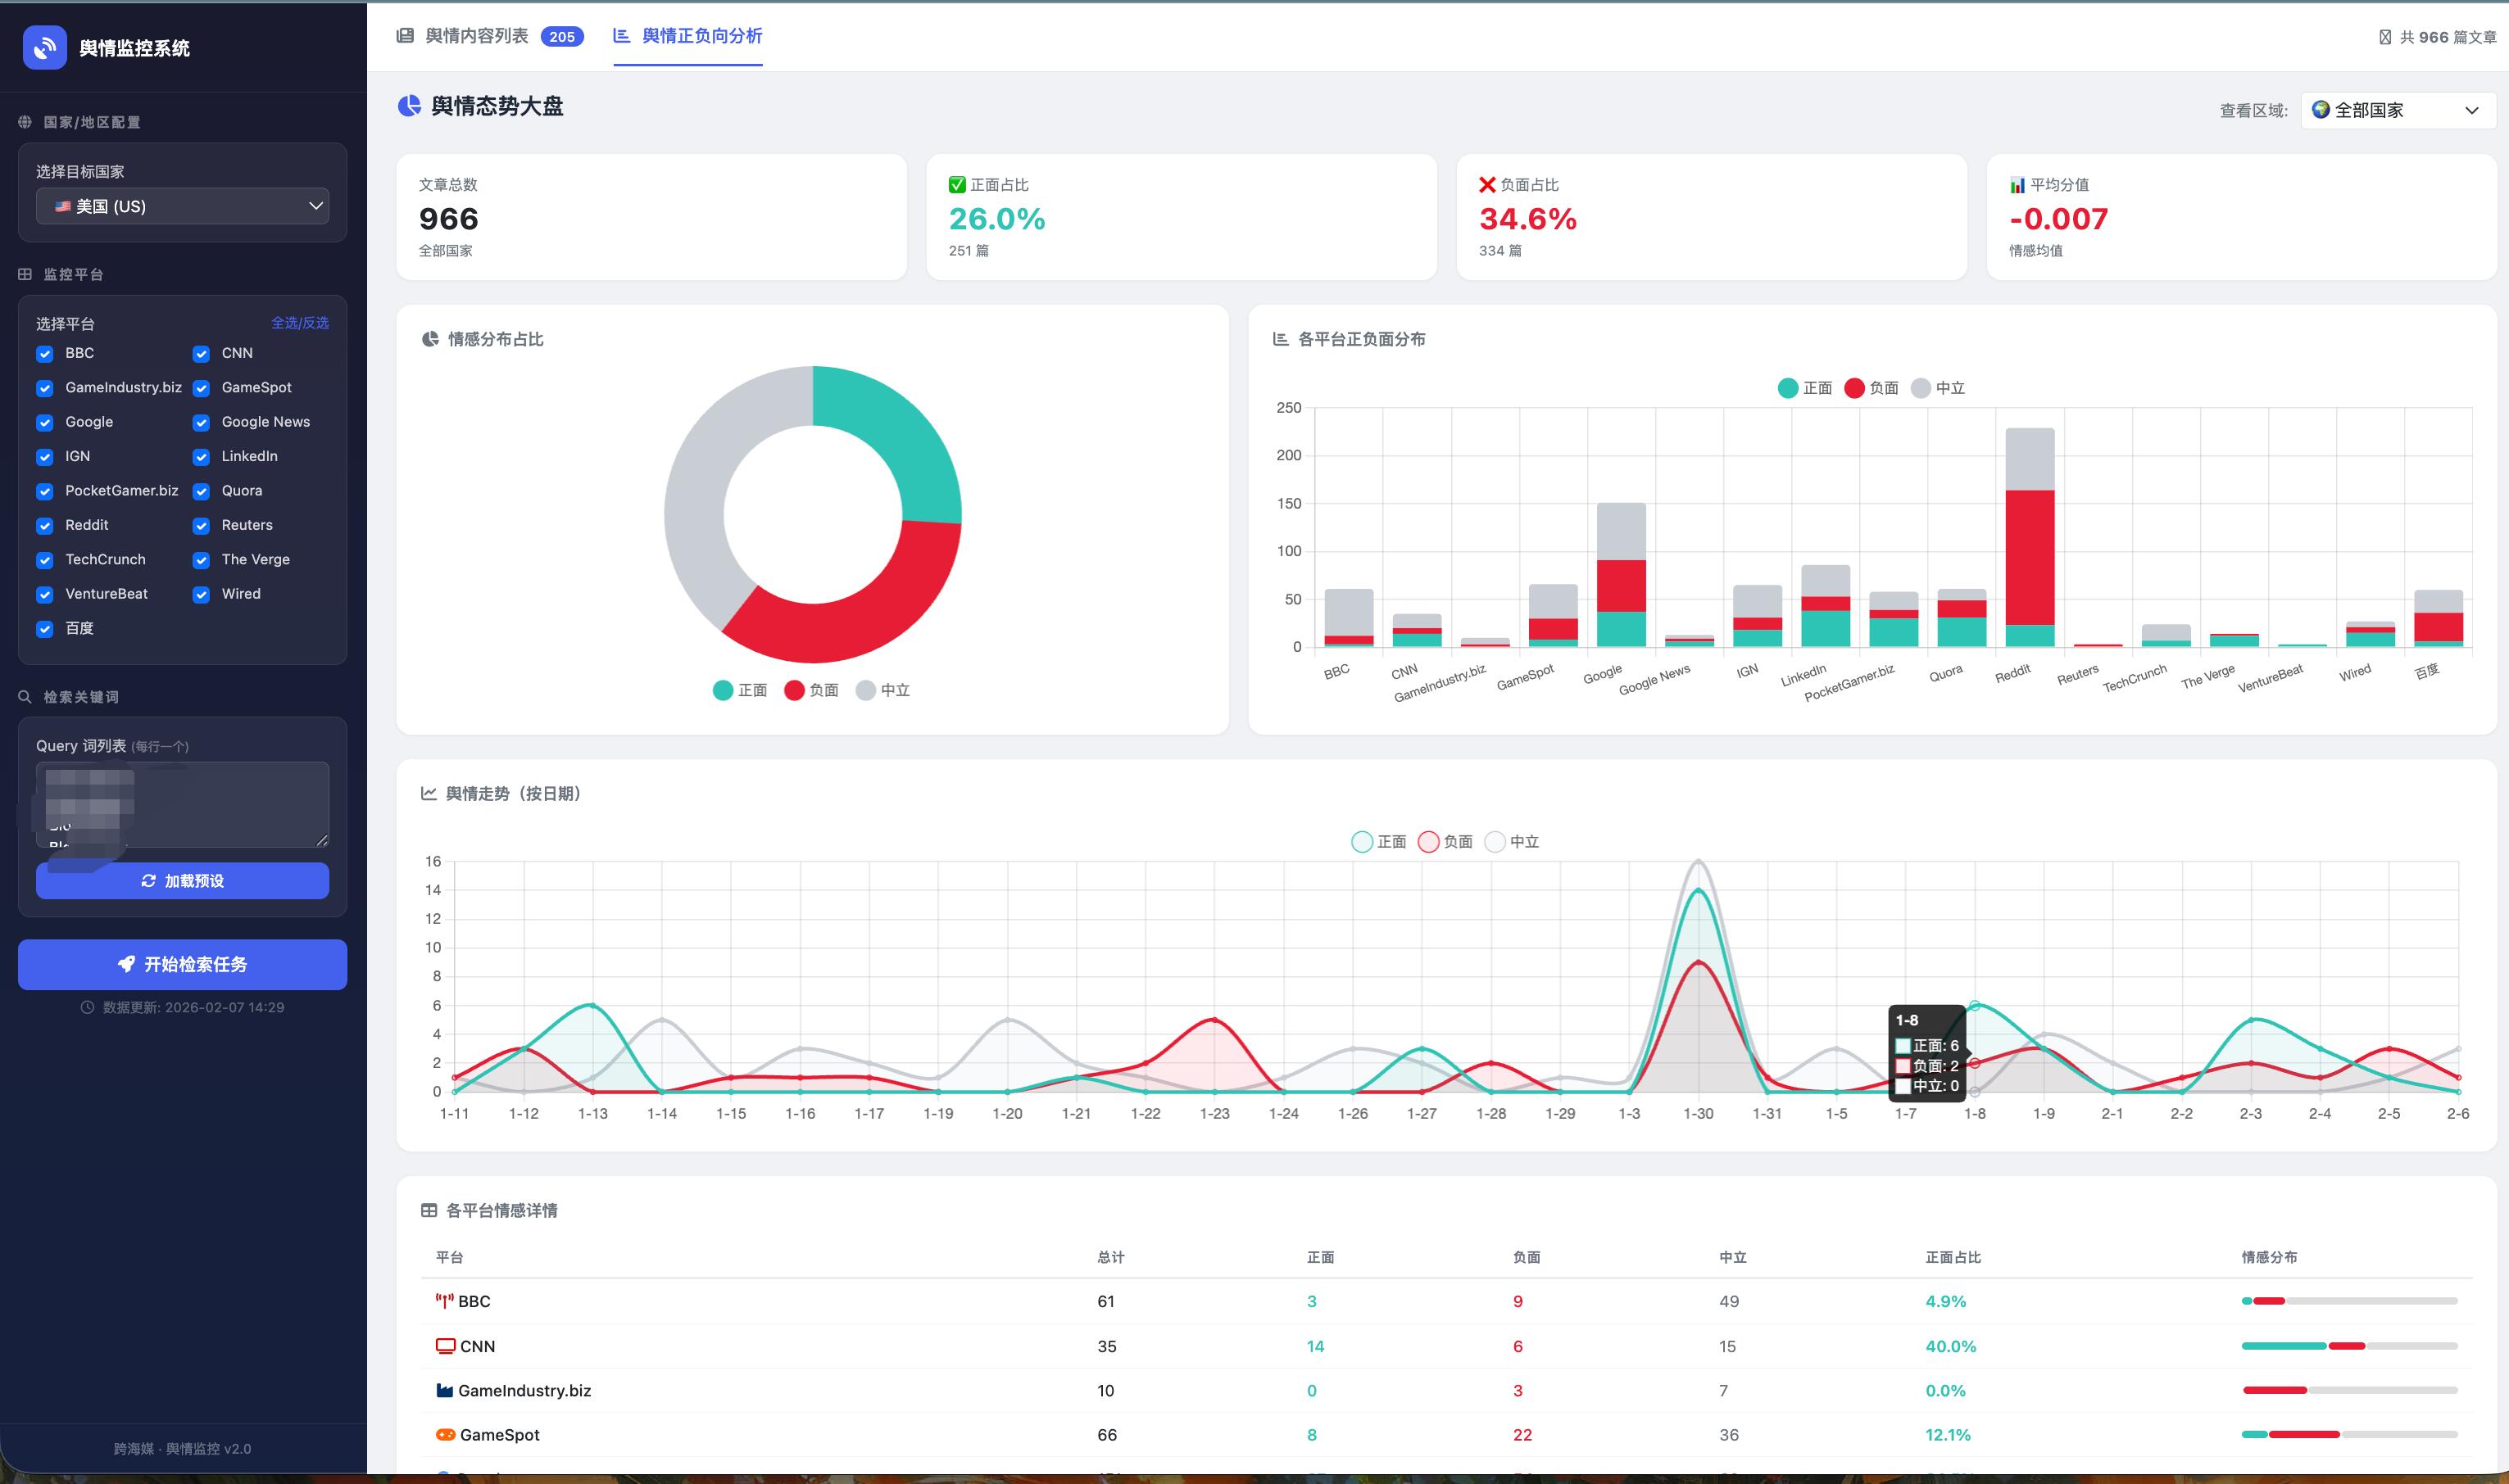Uncheck the BBC platform checkbox
2509x1484 pixels.
(45, 354)
